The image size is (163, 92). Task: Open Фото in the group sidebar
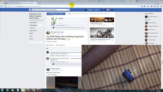coord(31,36)
